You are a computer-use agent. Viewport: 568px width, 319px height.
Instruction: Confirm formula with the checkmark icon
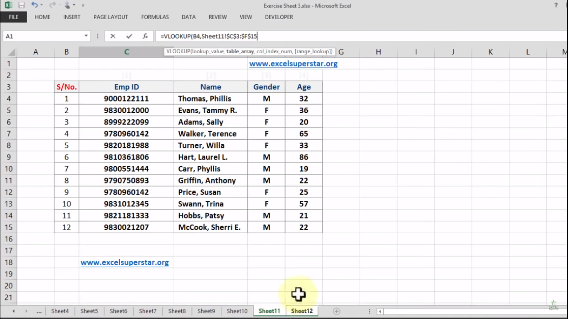129,36
